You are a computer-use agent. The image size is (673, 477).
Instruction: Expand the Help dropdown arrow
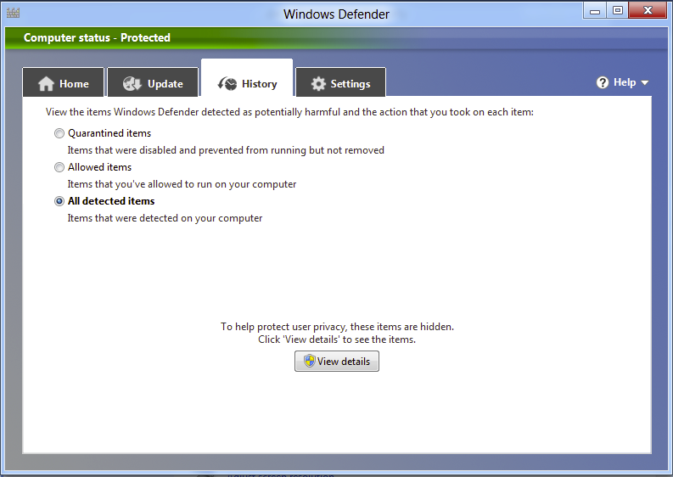(645, 82)
